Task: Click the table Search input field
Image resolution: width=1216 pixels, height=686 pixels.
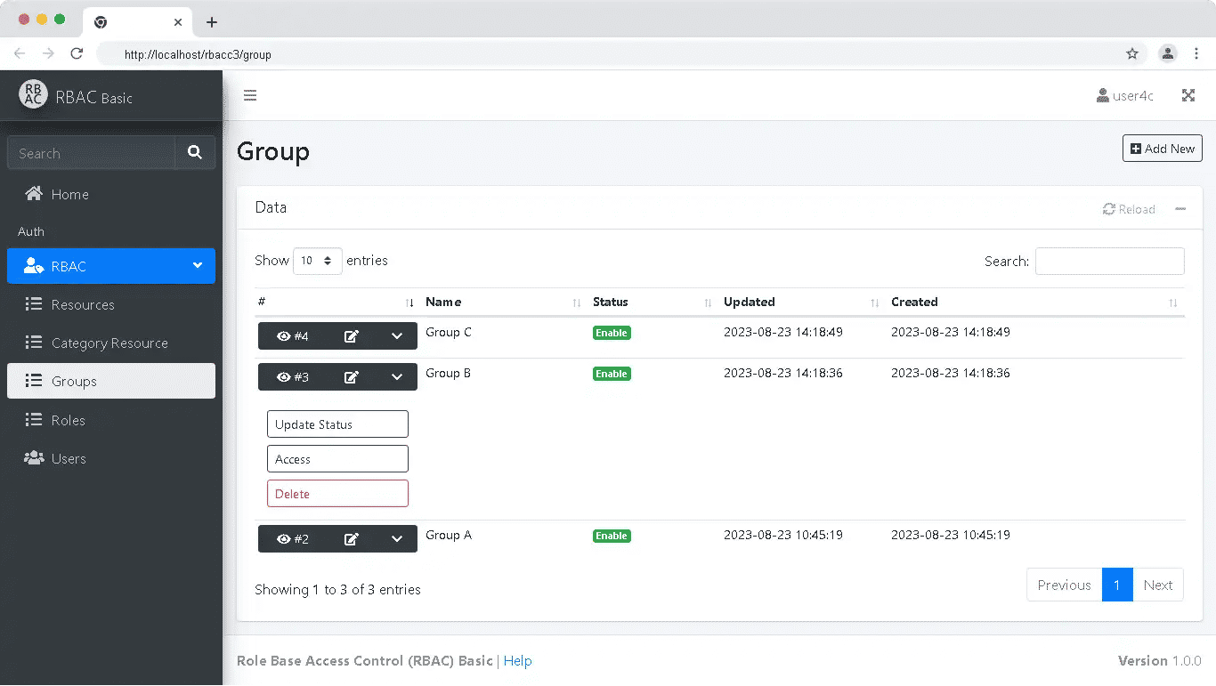Action: pyautogui.click(x=1109, y=261)
